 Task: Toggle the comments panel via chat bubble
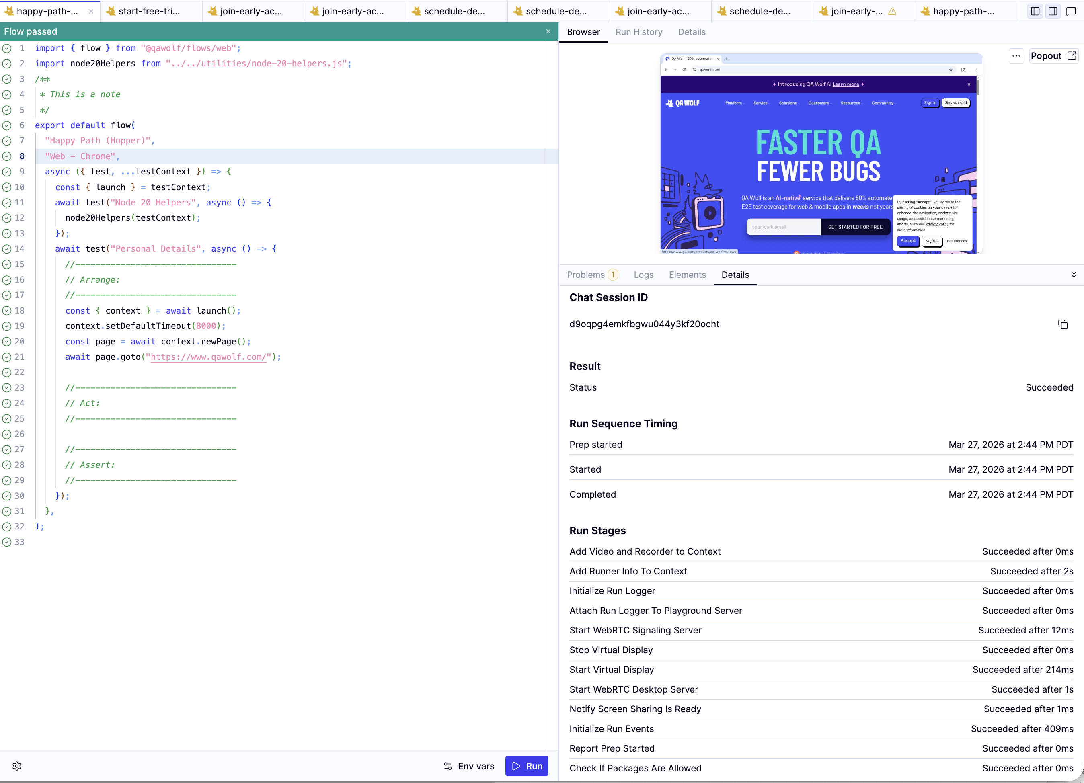point(1072,11)
